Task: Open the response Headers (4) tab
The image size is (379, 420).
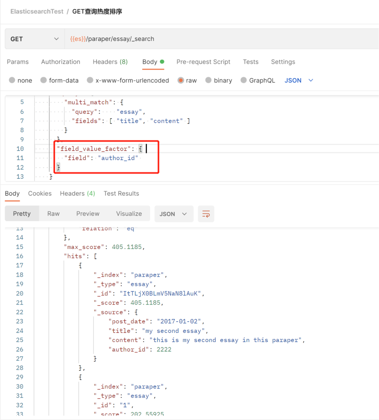Action: (x=78, y=193)
